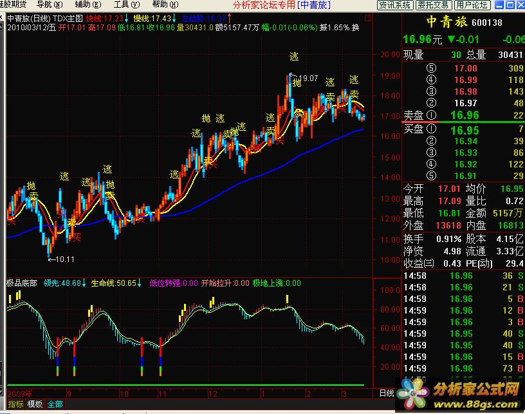Click the 低位转强:0.00 indicator label

pos(174,283)
